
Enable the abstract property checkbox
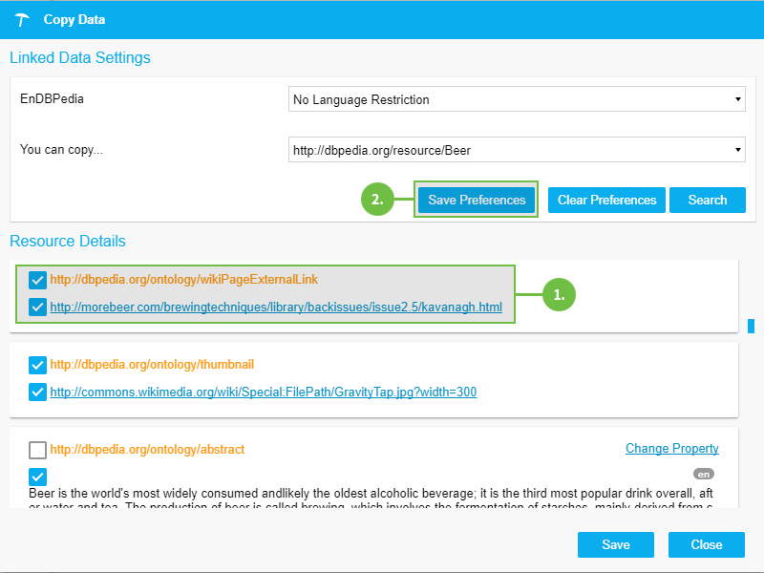(37, 450)
